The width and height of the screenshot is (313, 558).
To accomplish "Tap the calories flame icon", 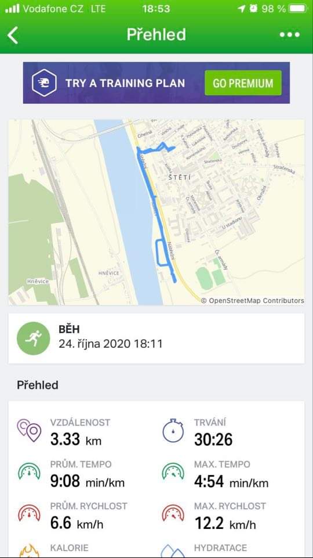I will 29,552.
